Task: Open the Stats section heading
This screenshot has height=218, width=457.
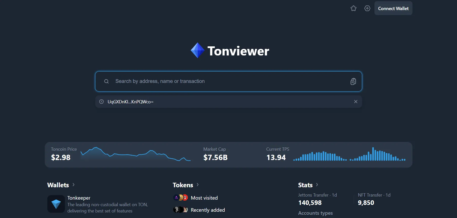Action: 305,185
